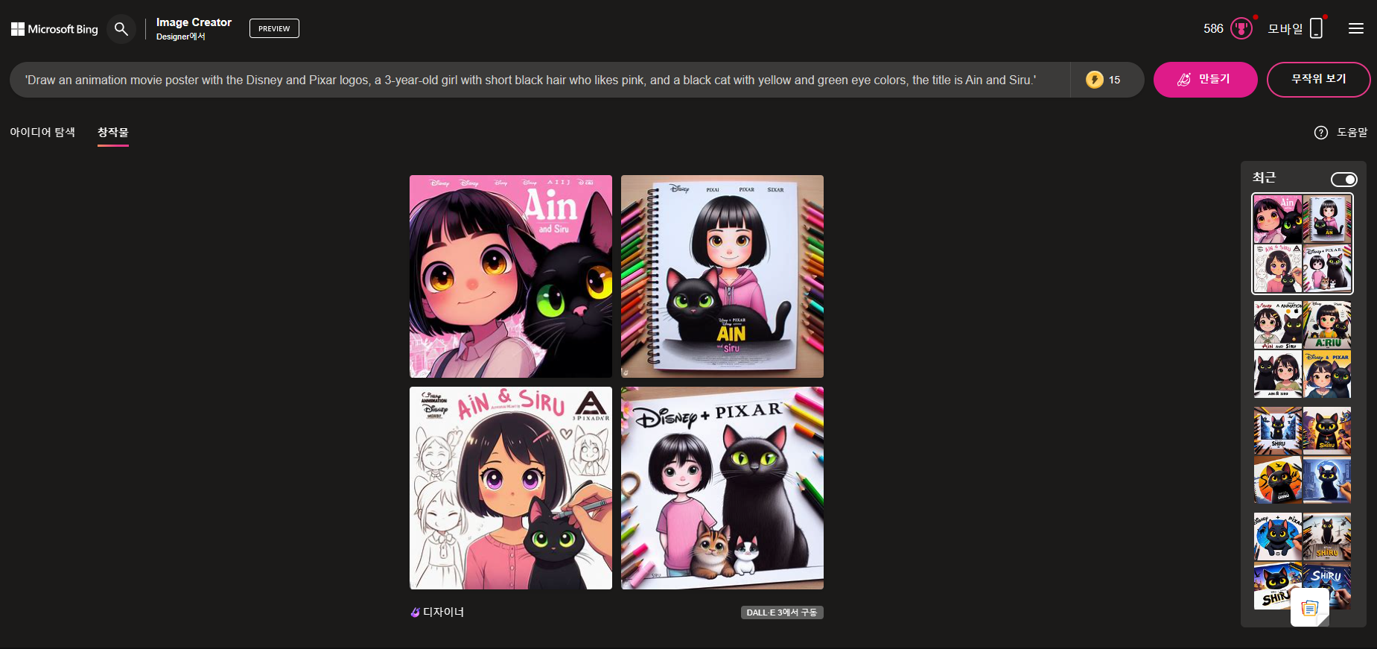Select the bottom recent SHIRU creation group
This screenshot has width=1377, height=649.
tap(1303, 561)
